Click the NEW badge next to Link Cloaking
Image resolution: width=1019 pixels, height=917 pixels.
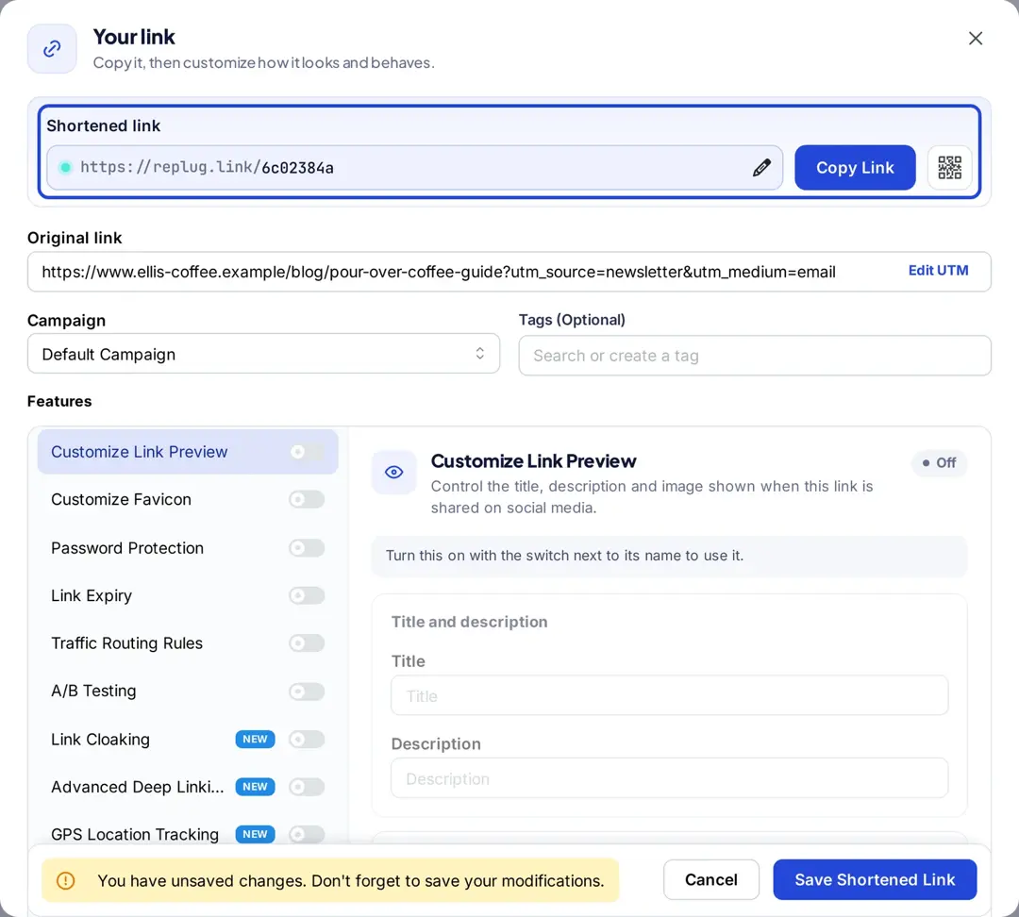click(x=255, y=739)
